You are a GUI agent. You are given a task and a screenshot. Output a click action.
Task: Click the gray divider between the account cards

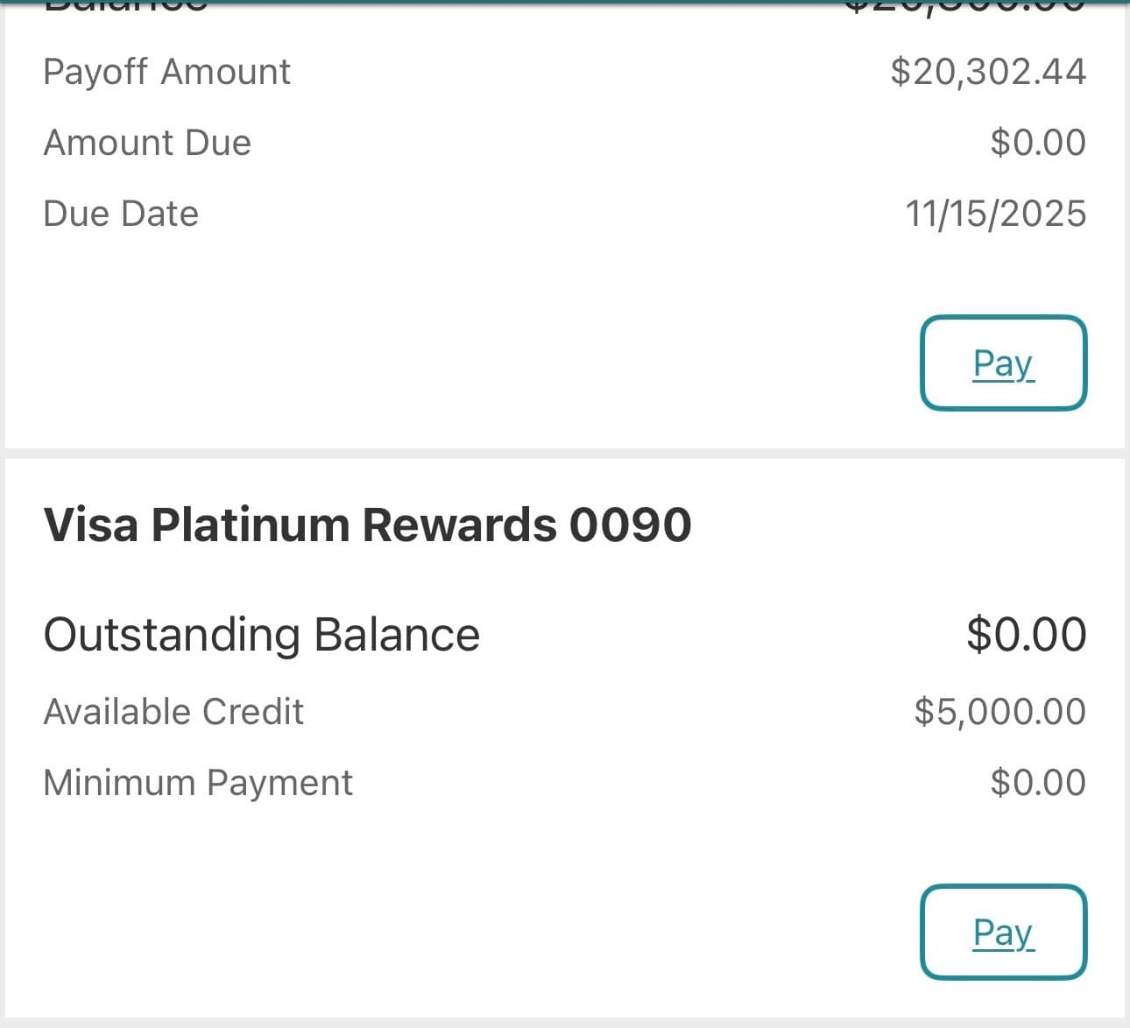(565, 454)
